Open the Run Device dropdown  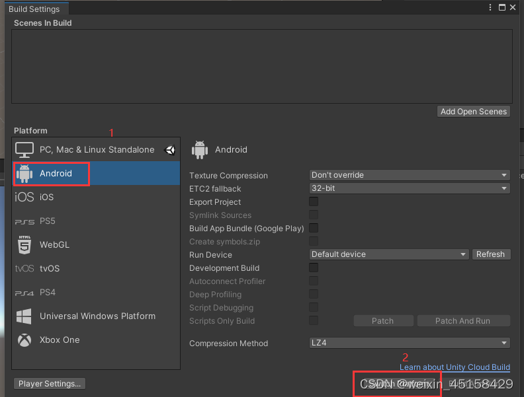[x=389, y=254]
